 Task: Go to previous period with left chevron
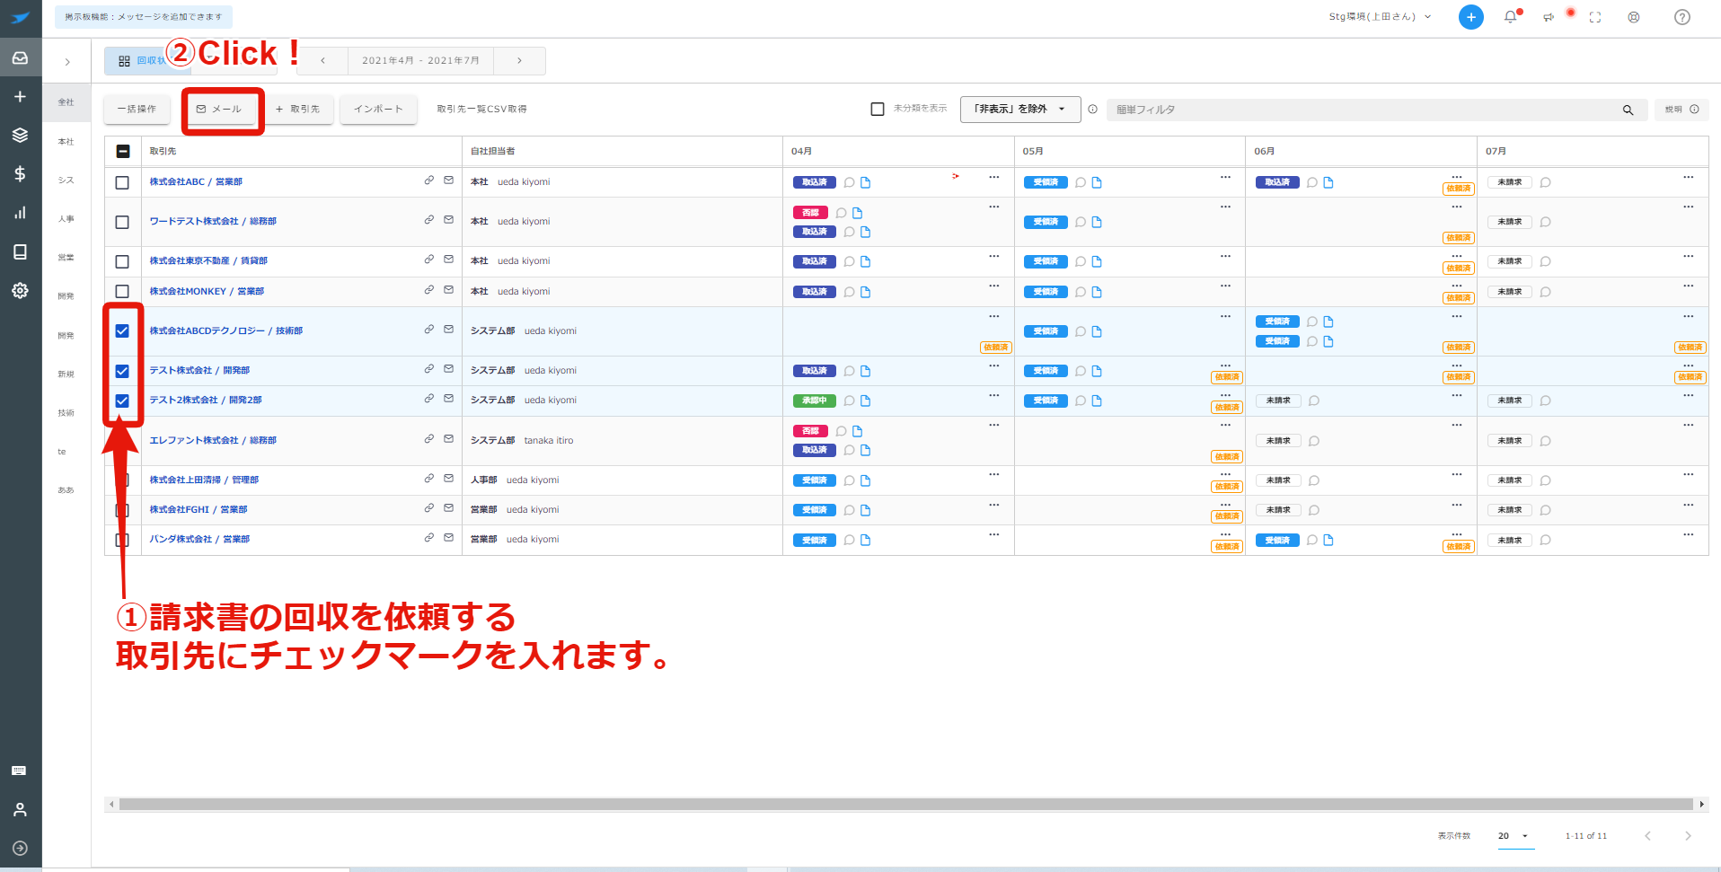pyautogui.click(x=322, y=61)
